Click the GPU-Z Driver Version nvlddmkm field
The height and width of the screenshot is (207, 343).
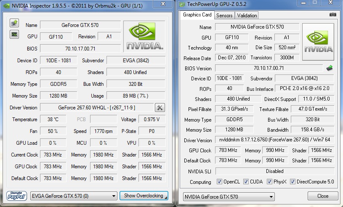click(x=275, y=140)
